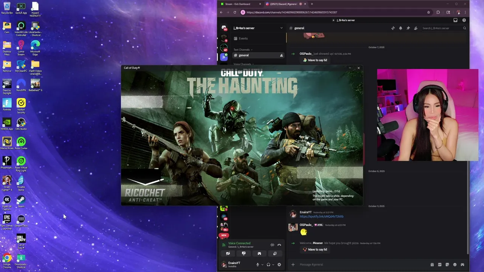Launch Razer Cortex desktop shortcut
This screenshot has width=484, height=272.
(x=21, y=144)
